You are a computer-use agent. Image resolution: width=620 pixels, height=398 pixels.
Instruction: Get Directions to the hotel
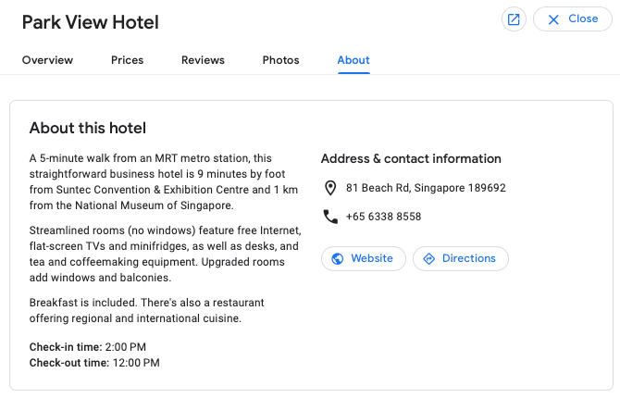(461, 259)
